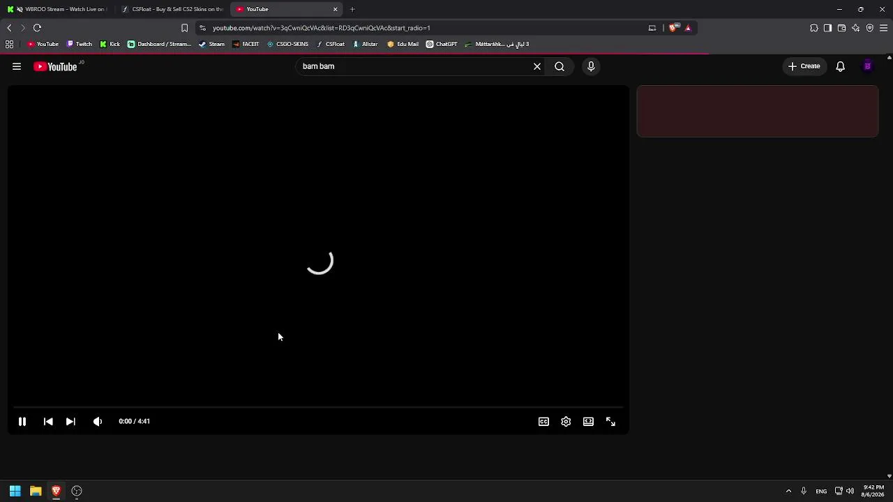Open the Twitch bookmark

(x=80, y=44)
